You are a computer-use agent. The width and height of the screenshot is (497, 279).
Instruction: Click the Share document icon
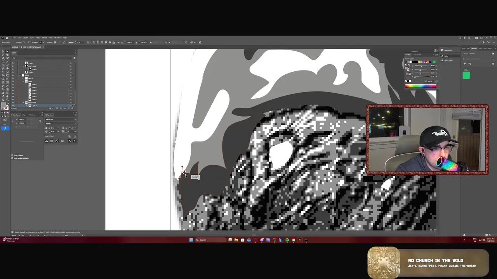pyautogui.click(x=460, y=38)
